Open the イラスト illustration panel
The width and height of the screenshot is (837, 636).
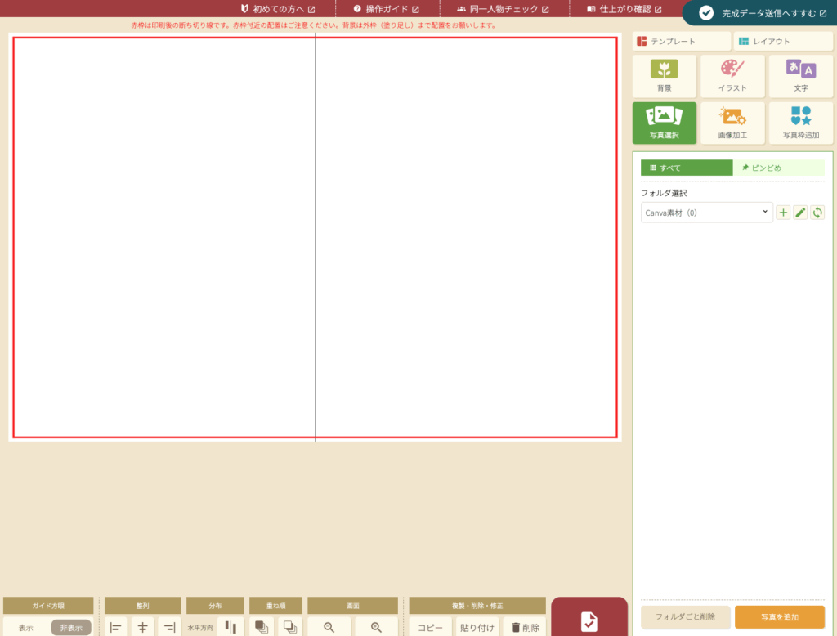[x=732, y=76]
